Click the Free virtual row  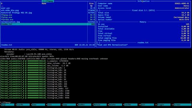(x=143, y=36)
